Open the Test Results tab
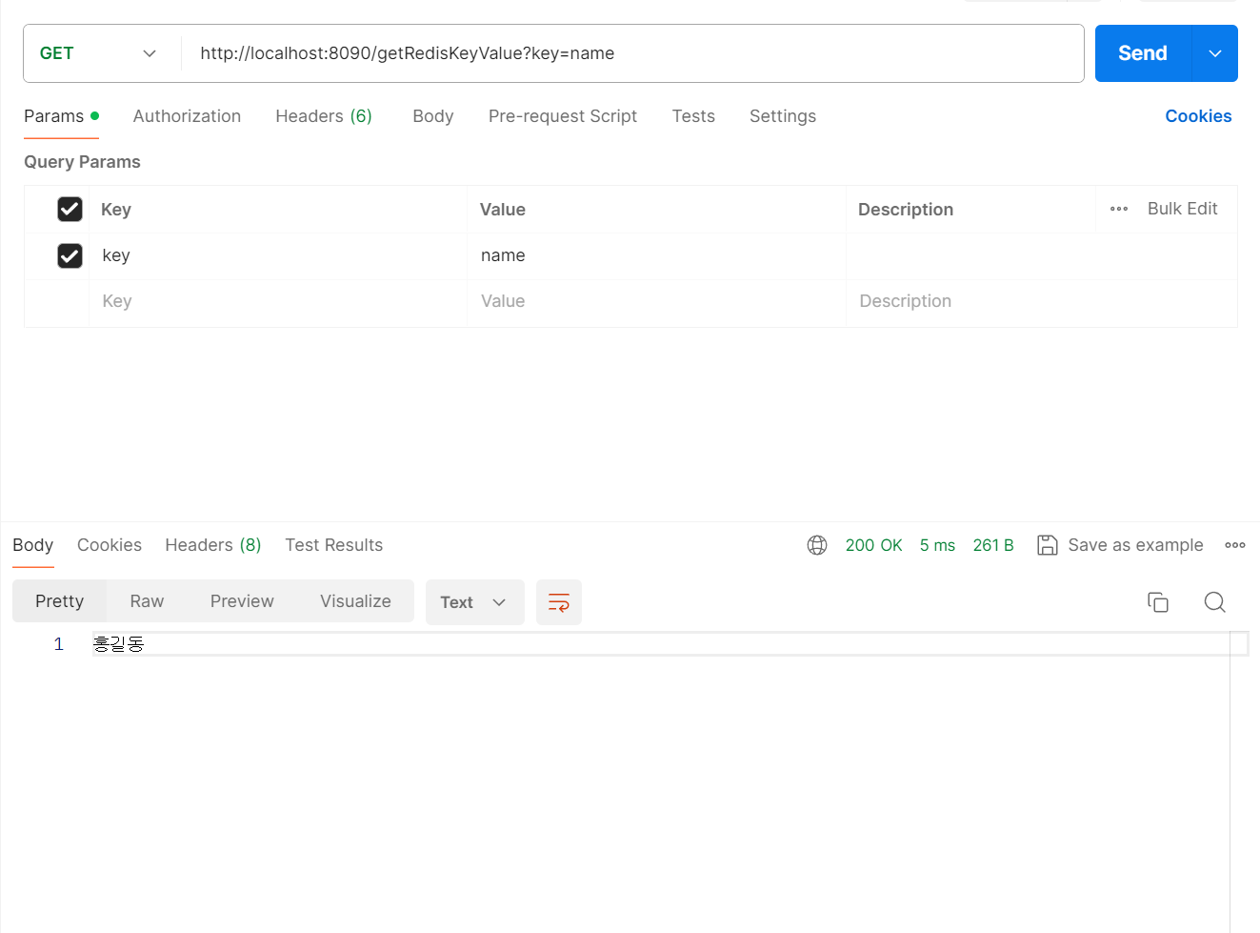The height and width of the screenshot is (933, 1260). [334, 545]
